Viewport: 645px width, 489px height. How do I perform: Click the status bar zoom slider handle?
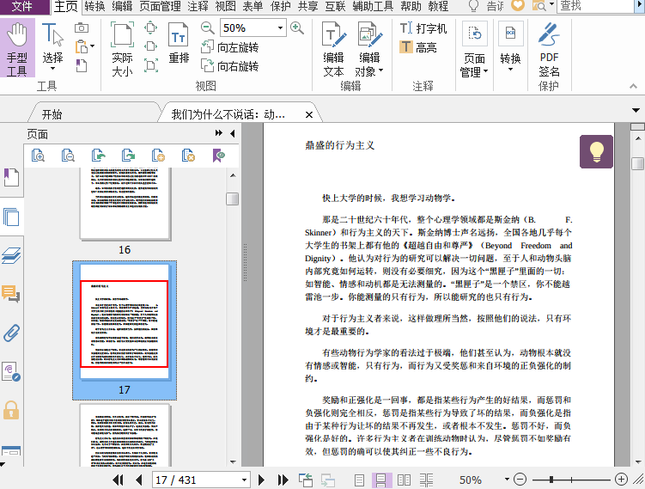[x=551, y=480]
